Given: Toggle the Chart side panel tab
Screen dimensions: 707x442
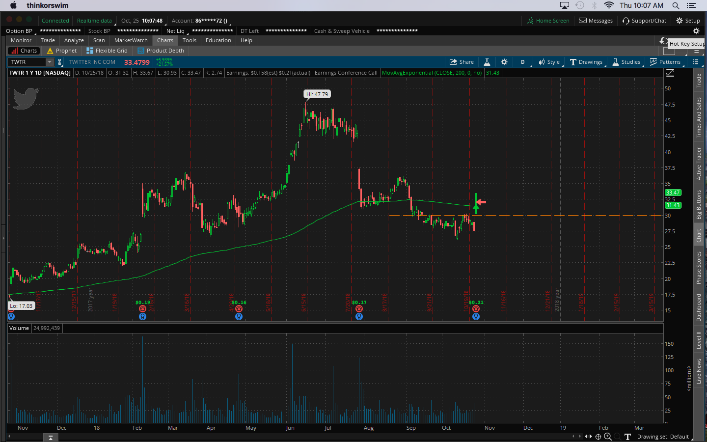Looking at the screenshot, I should 699,236.
